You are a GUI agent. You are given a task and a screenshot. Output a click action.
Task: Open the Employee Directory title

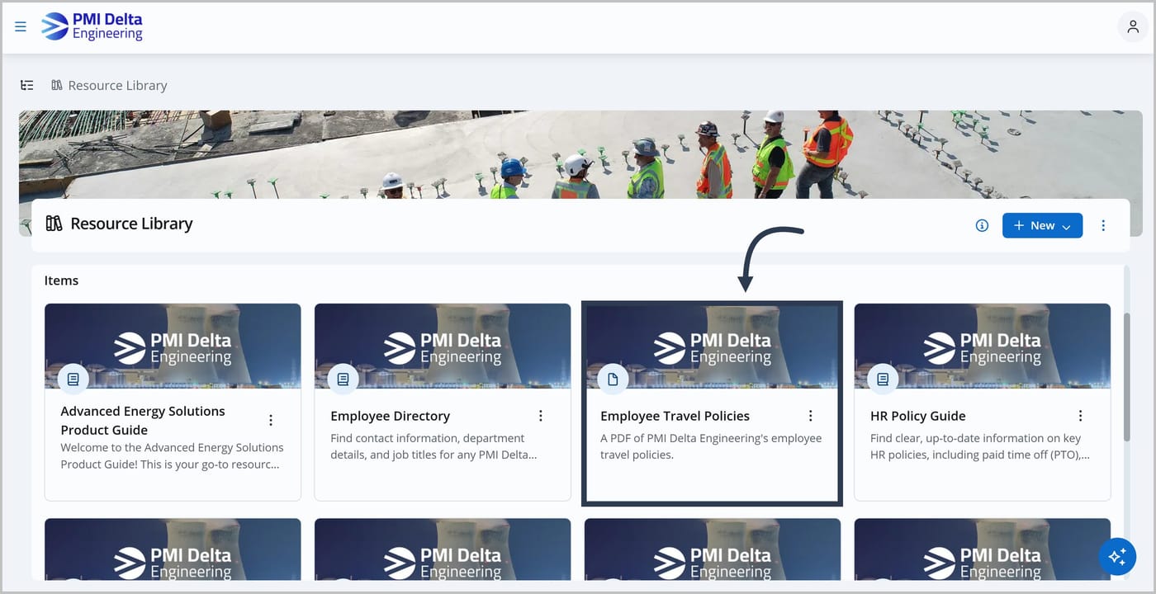click(x=390, y=416)
